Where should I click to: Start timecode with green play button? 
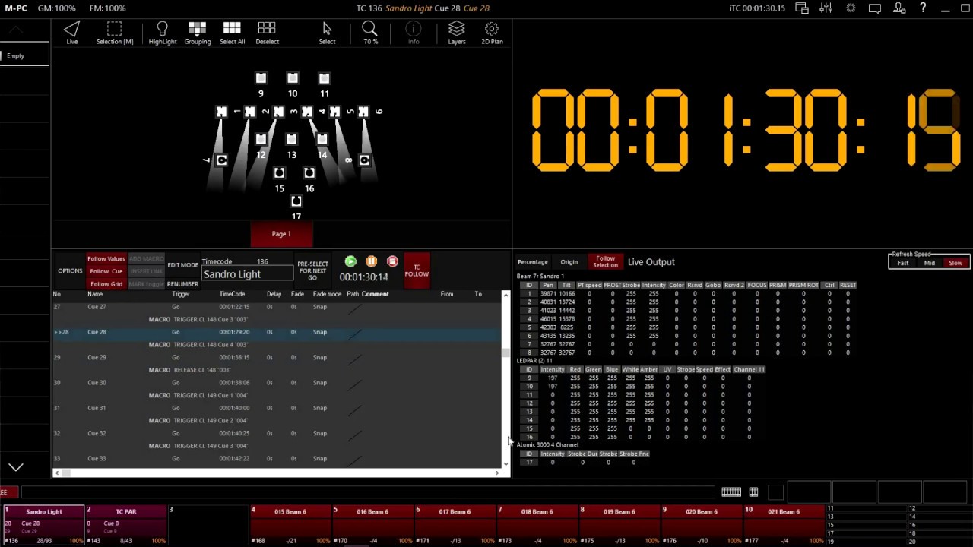coord(350,261)
